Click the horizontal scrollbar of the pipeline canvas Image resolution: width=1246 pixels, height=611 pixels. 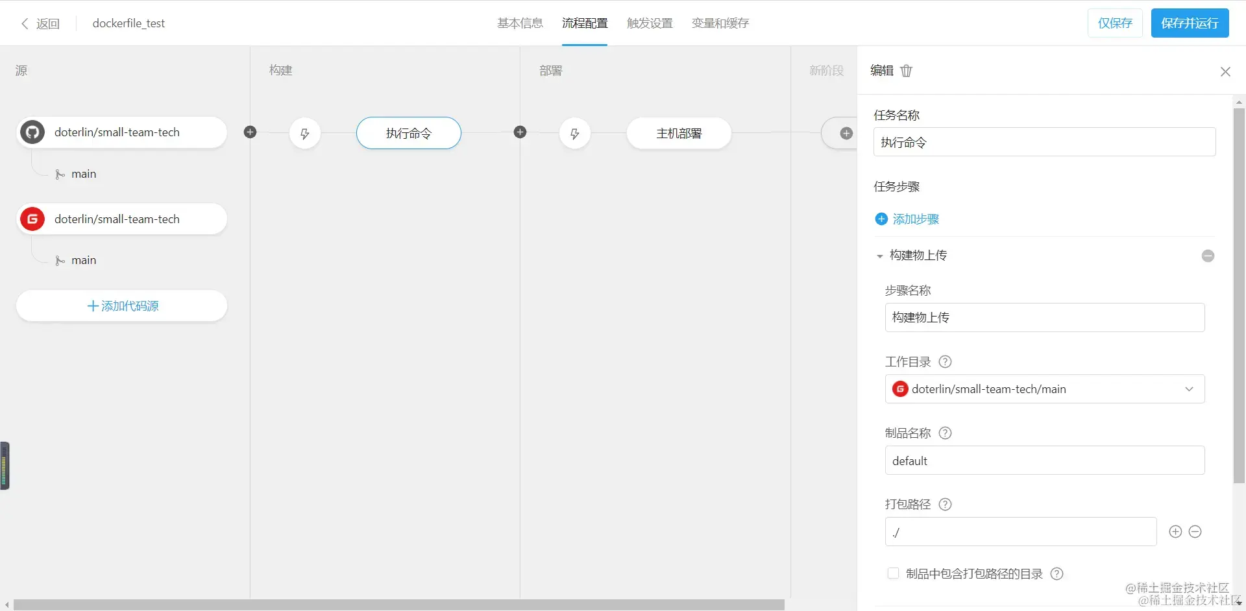click(x=399, y=605)
